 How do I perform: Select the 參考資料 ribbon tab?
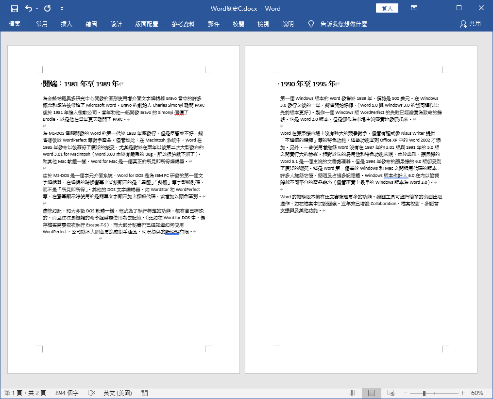tap(183, 24)
